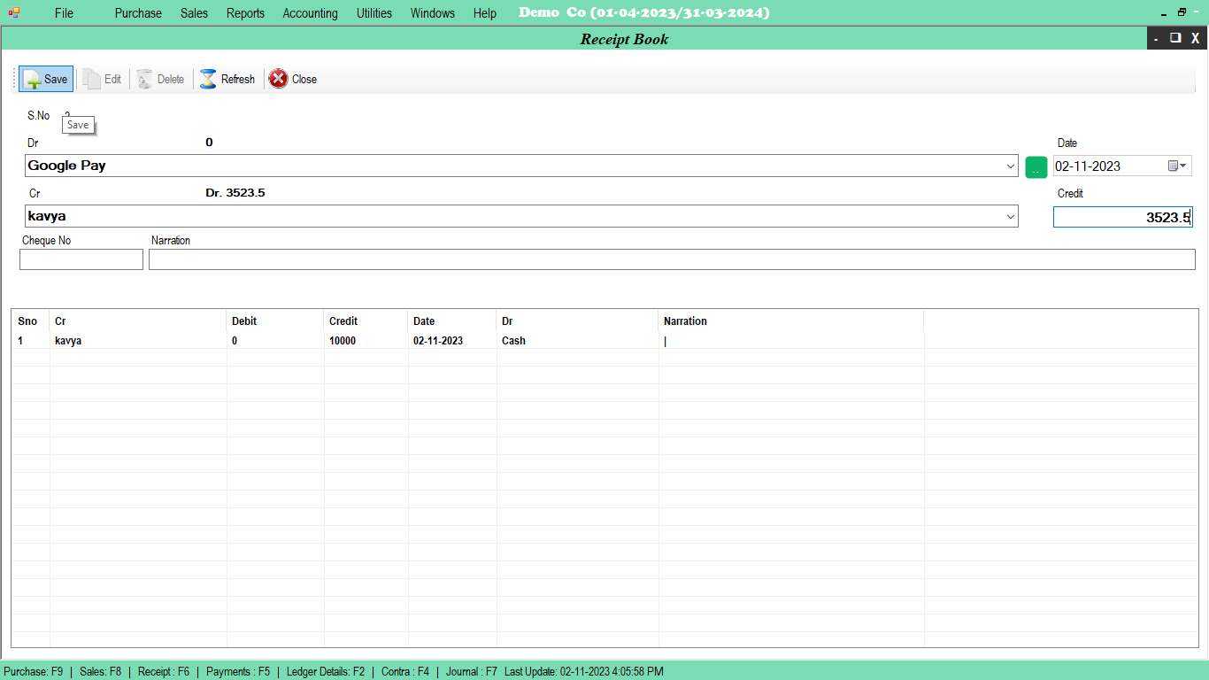Select the Credit amount field showing 3523.5
This screenshot has height=680, width=1209.
pyautogui.click(x=1122, y=216)
